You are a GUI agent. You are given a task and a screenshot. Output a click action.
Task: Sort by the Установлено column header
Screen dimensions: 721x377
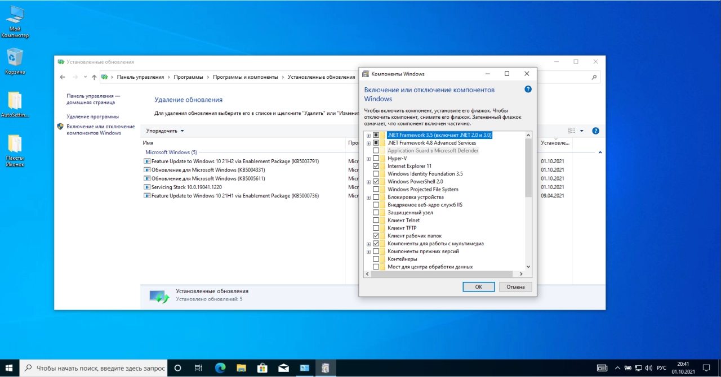(555, 143)
